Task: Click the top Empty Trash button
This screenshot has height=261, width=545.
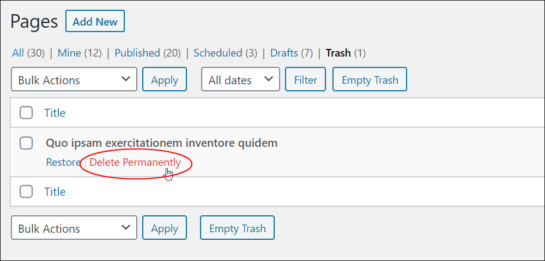Action: tap(370, 79)
